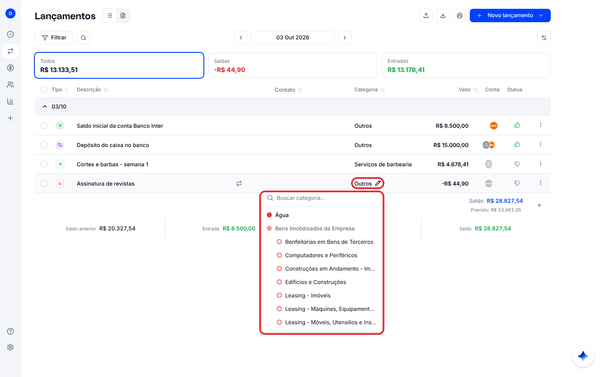The image size is (604, 377).
Task: Check the Depósito do caixa no banco checkbox
Action: 44,145
